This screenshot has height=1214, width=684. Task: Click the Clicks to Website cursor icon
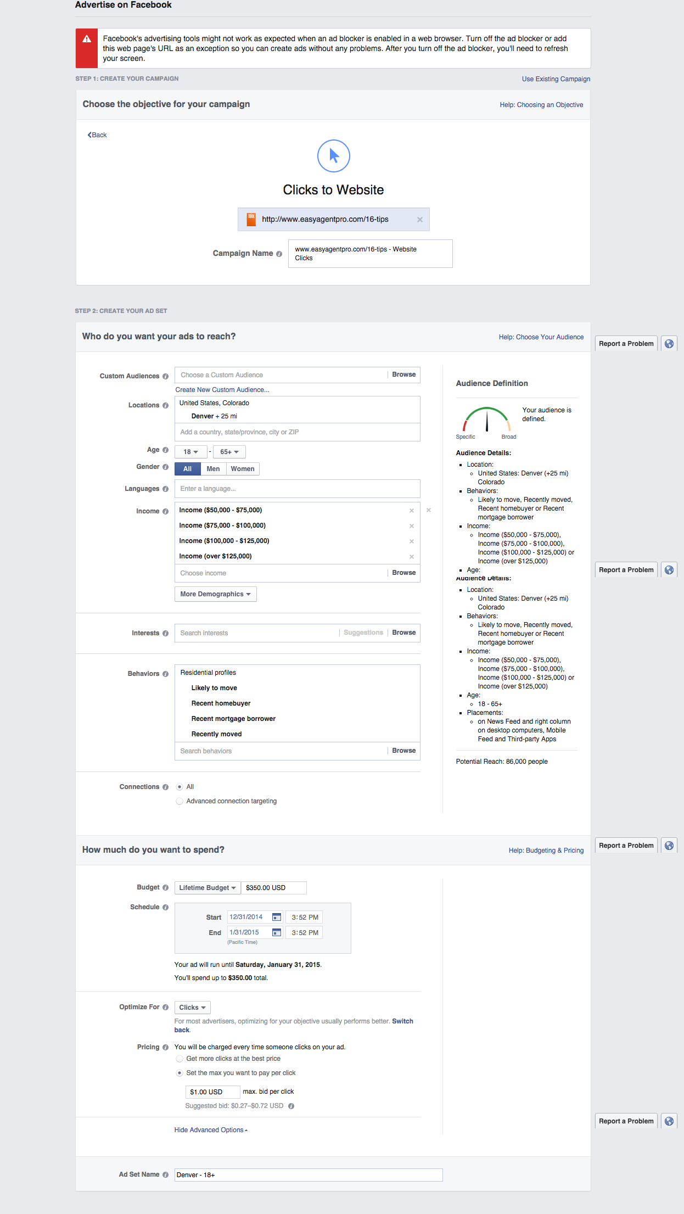(x=334, y=156)
